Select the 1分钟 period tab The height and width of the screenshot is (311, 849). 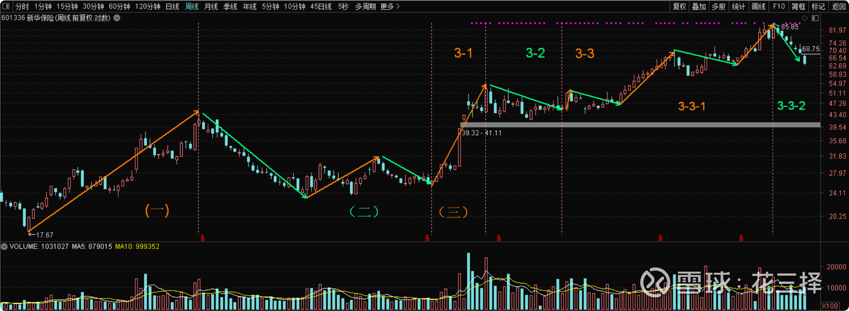coord(43,6)
